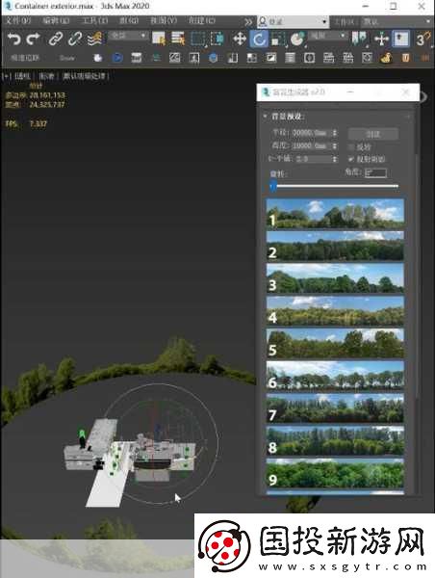Toggle Window/Crossing selection mode
The width and height of the screenshot is (435, 578).
coord(217,39)
